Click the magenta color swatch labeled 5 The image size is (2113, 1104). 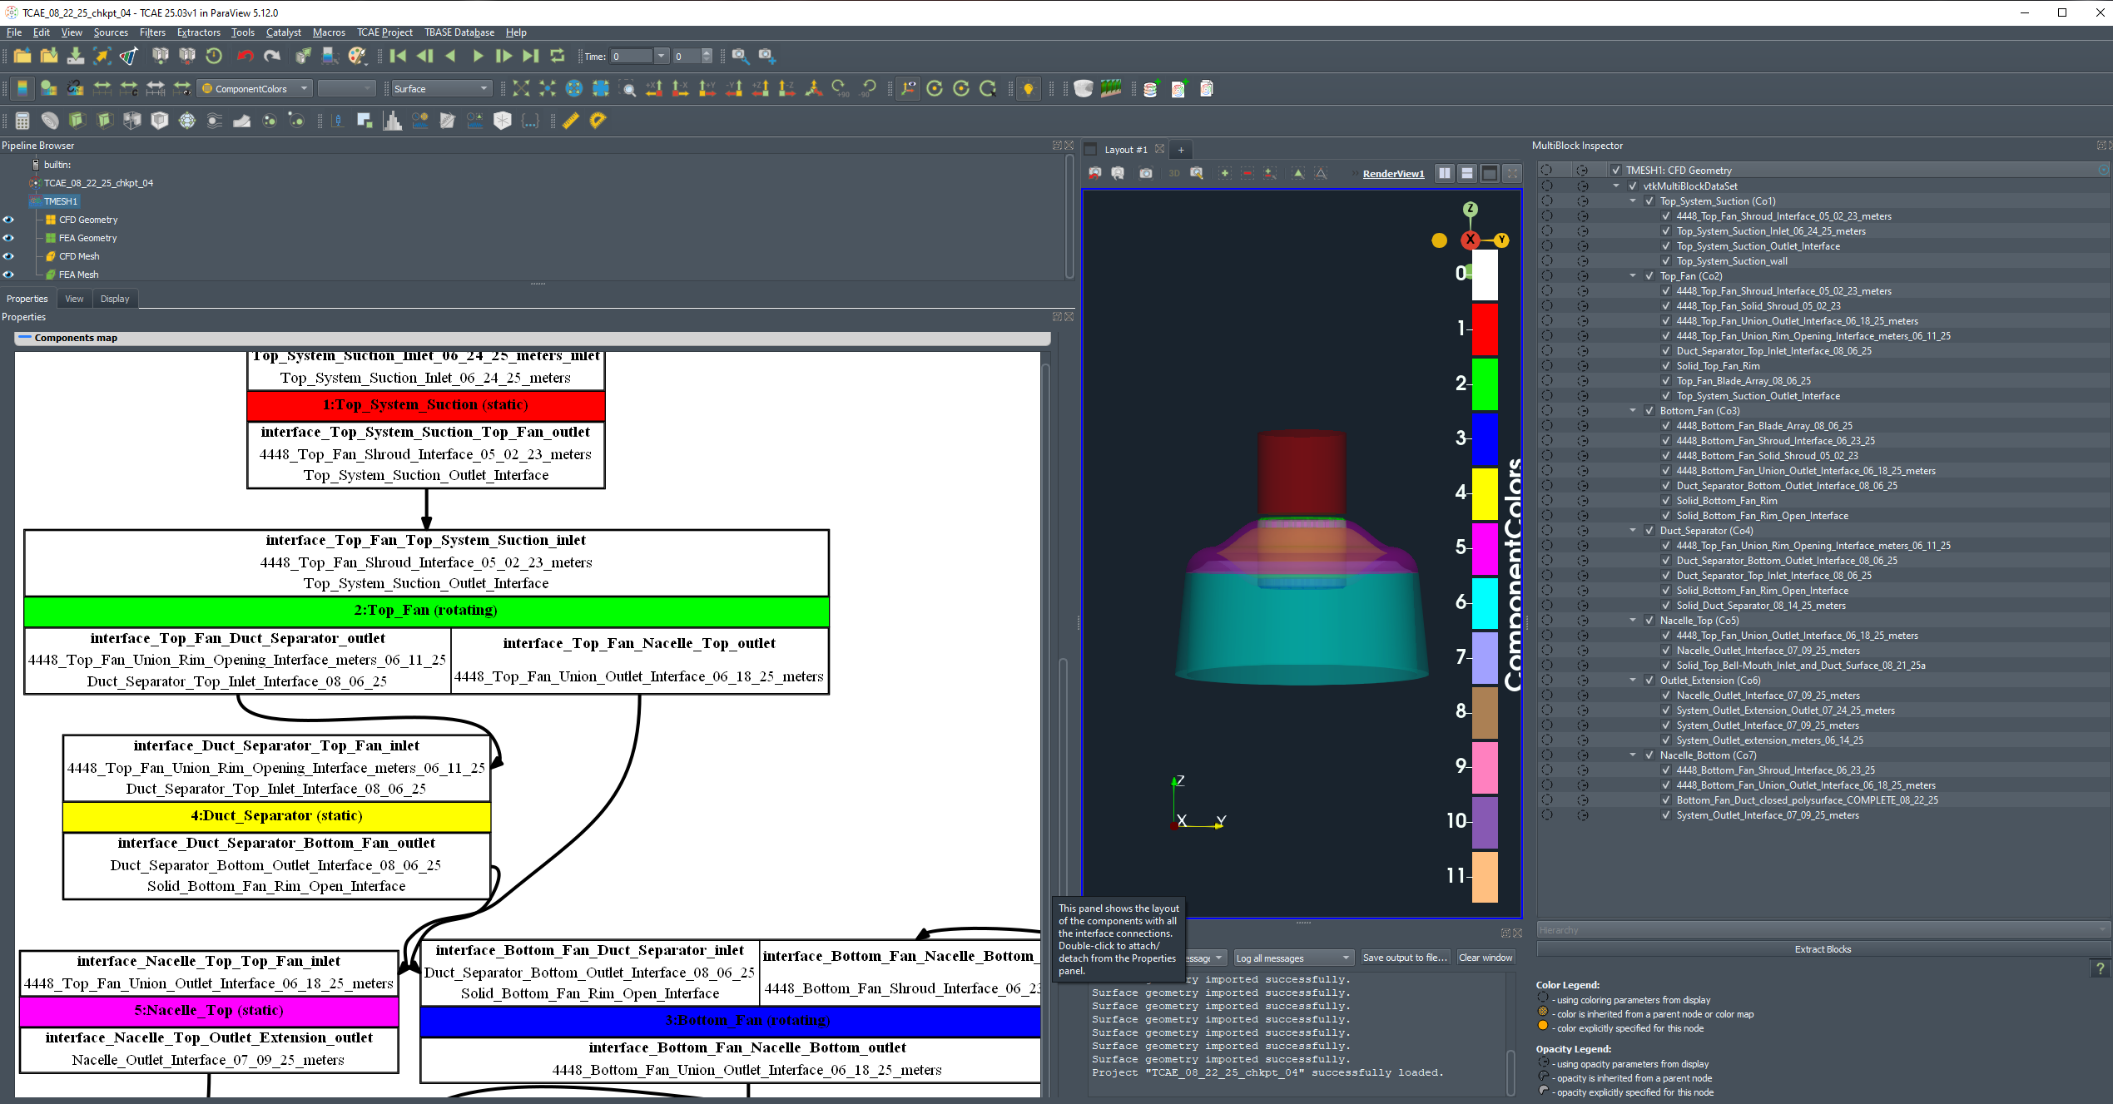click(1484, 547)
